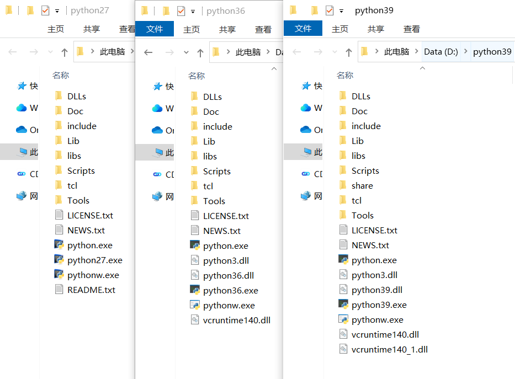Click network icon in python36 sidebar
Screen dimensions: 515x379
click(x=157, y=196)
